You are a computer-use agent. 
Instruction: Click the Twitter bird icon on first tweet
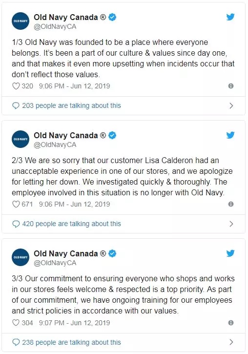(x=230, y=17)
